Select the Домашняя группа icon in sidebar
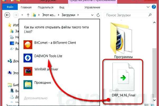The image size is (159, 106). pyautogui.click(x=10, y=61)
